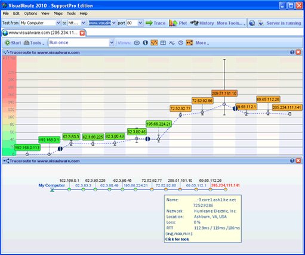Toggle the highlighted traceroute graph view icon
305x255 pixels.
pyautogui.click(x=154, y=43)
